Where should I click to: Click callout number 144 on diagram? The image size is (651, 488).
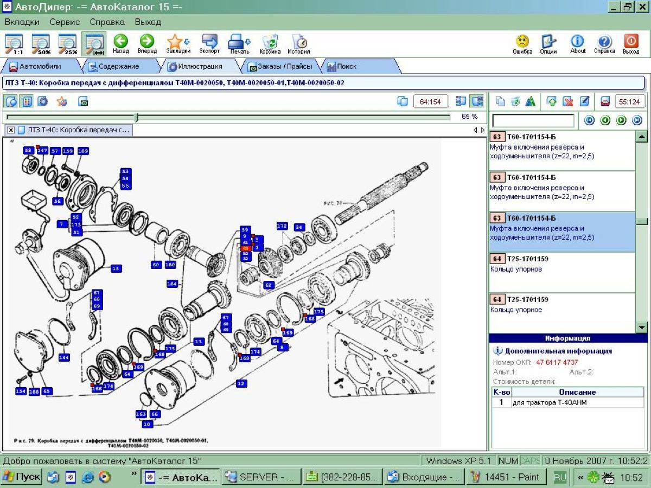[64, 357]
